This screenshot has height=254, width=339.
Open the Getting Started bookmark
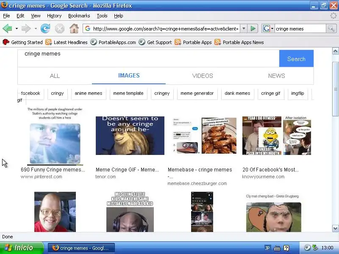point(23,42)
